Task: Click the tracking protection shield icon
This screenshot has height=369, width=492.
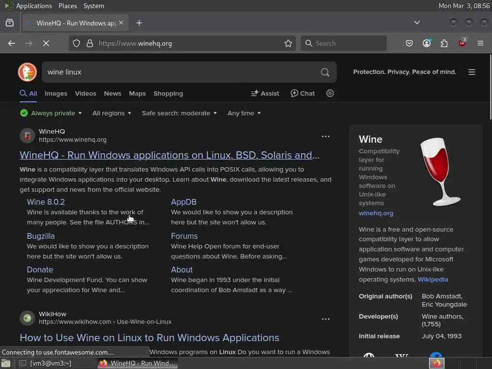Action: (x=76, y=43)
